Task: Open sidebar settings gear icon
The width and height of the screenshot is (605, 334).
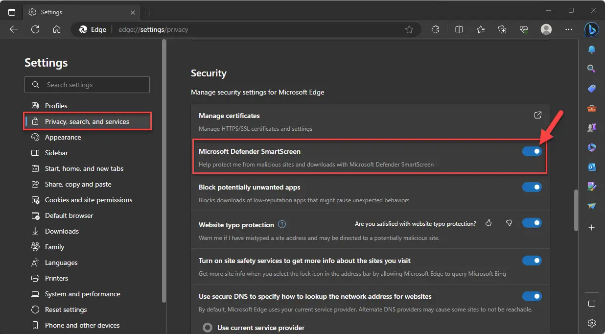Action: click(x=592, y=323)
